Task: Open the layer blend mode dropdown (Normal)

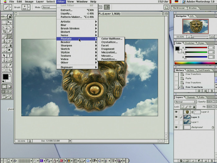Action: click(x=186, y=102)
